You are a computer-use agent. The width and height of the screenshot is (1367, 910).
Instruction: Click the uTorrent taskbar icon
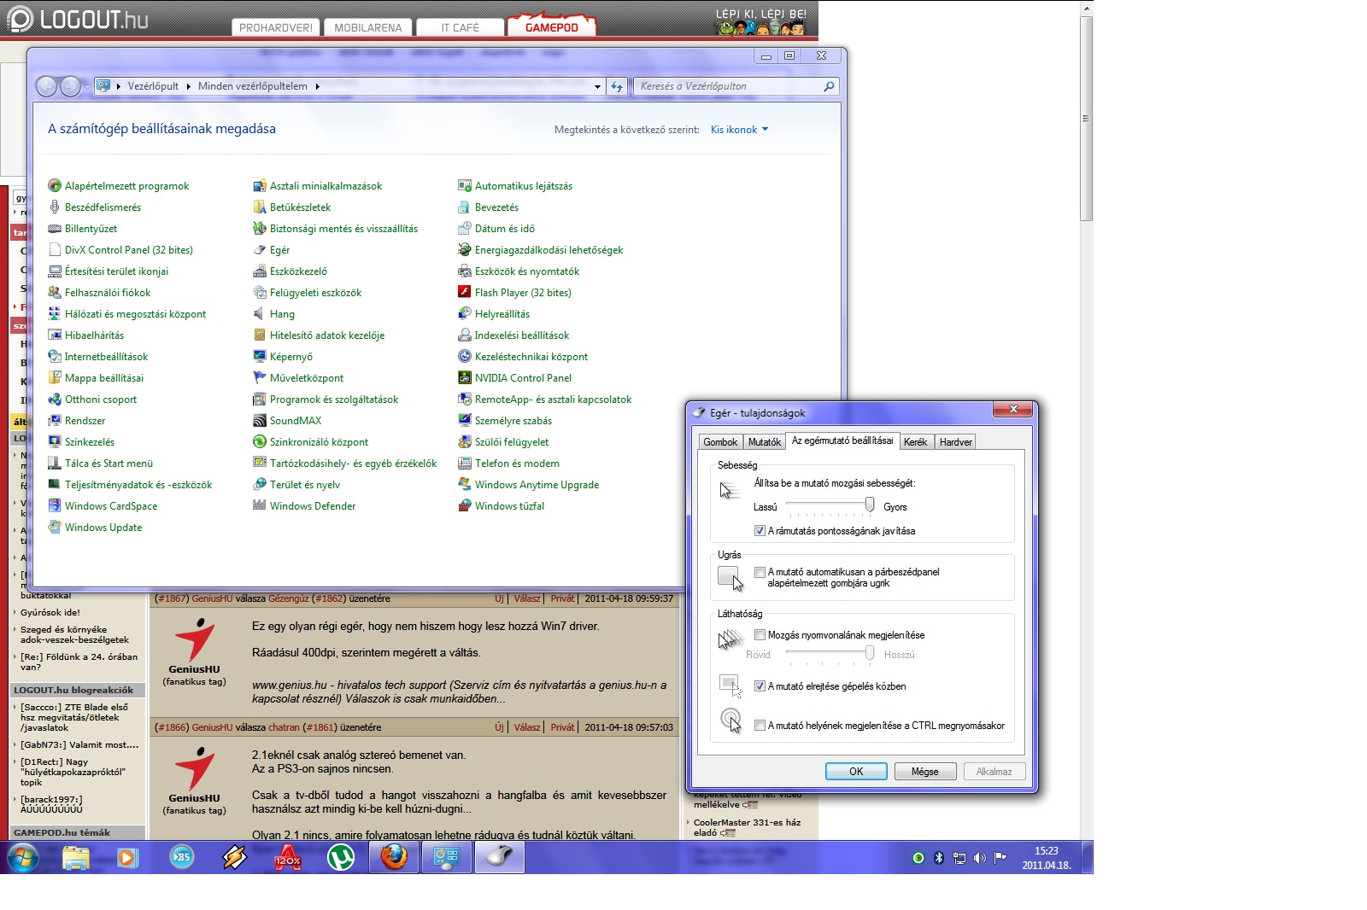[x=341, y=856]
